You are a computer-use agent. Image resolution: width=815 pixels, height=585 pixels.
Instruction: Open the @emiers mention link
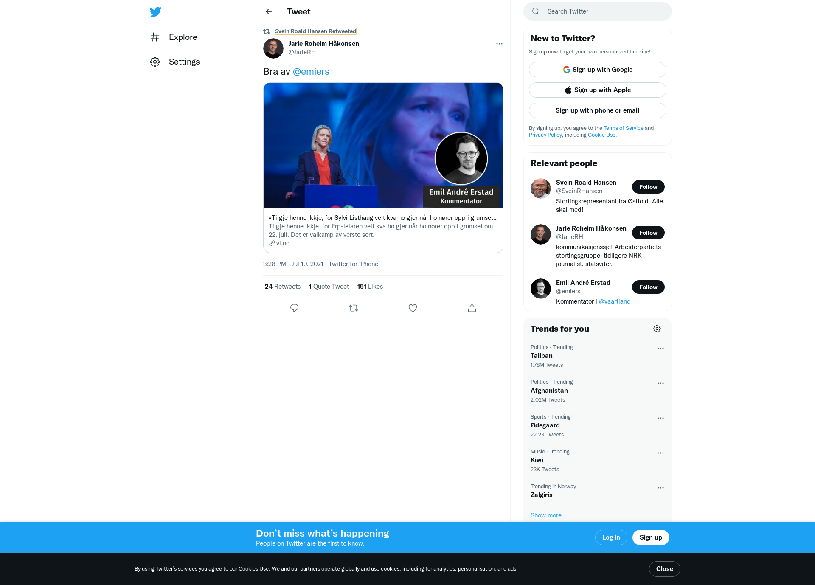click(311, 71)
